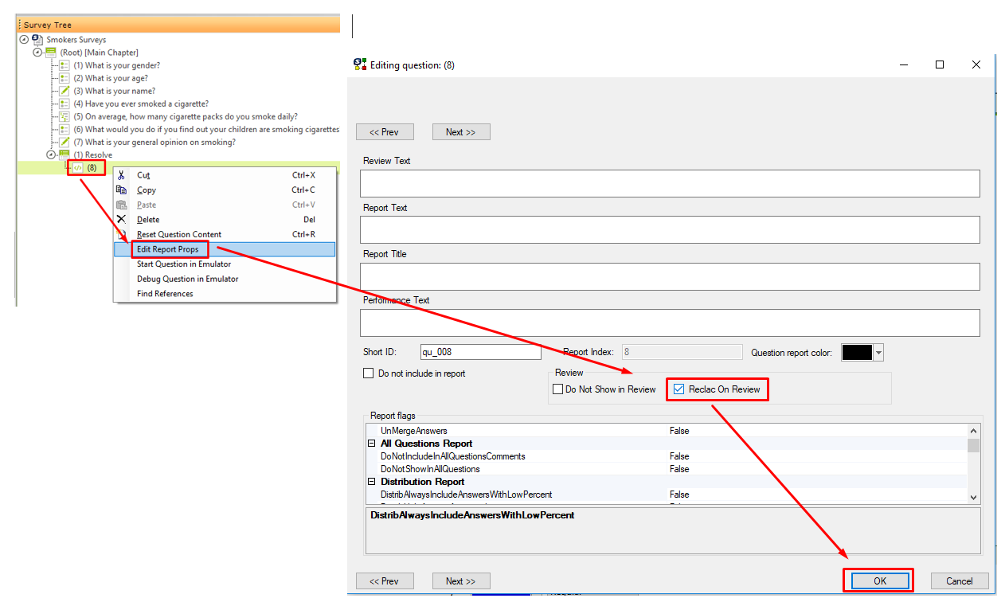Choose 'Edit Report Props' from context menu
Screen dimensions: 1005x606
(225, 249)
